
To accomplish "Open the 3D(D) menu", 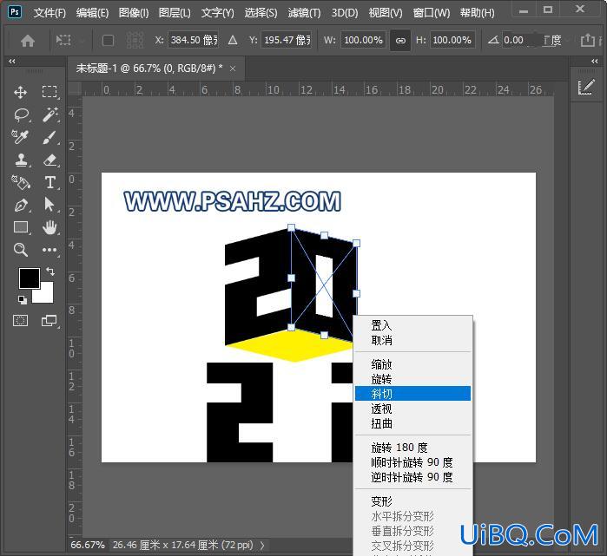I will (x=345, y=13).
